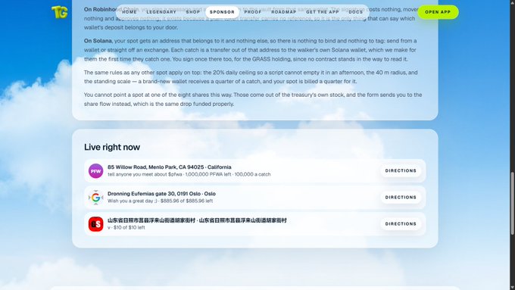Open the Docs nav item
Image resolution: width=515 pixels, height=290 pixels.
pyautogui.click(x=356, y=12)
